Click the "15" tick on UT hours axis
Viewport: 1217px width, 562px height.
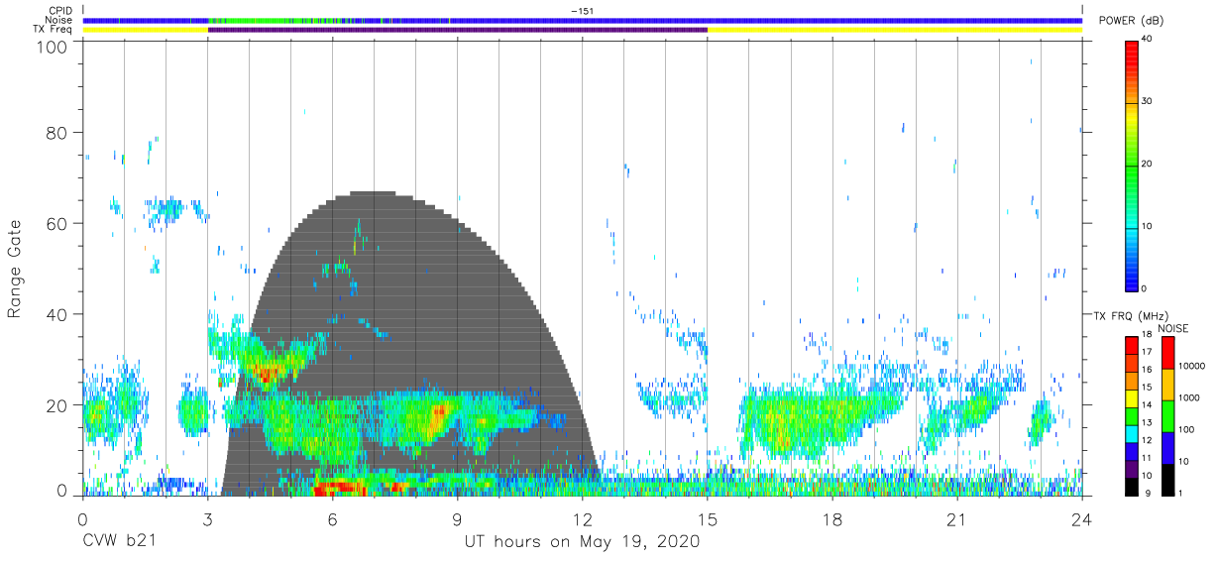click(x=707, y=520)
